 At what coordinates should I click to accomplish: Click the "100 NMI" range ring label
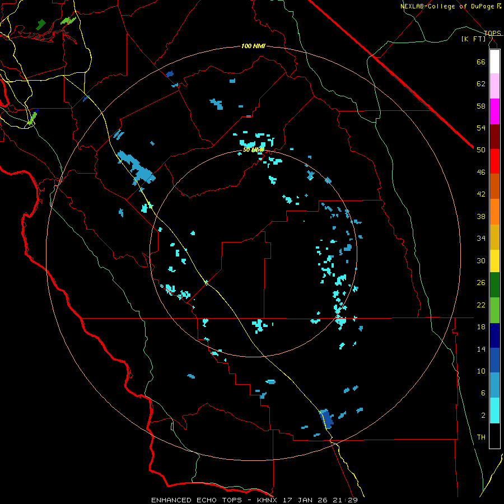(x=253, y=46)
